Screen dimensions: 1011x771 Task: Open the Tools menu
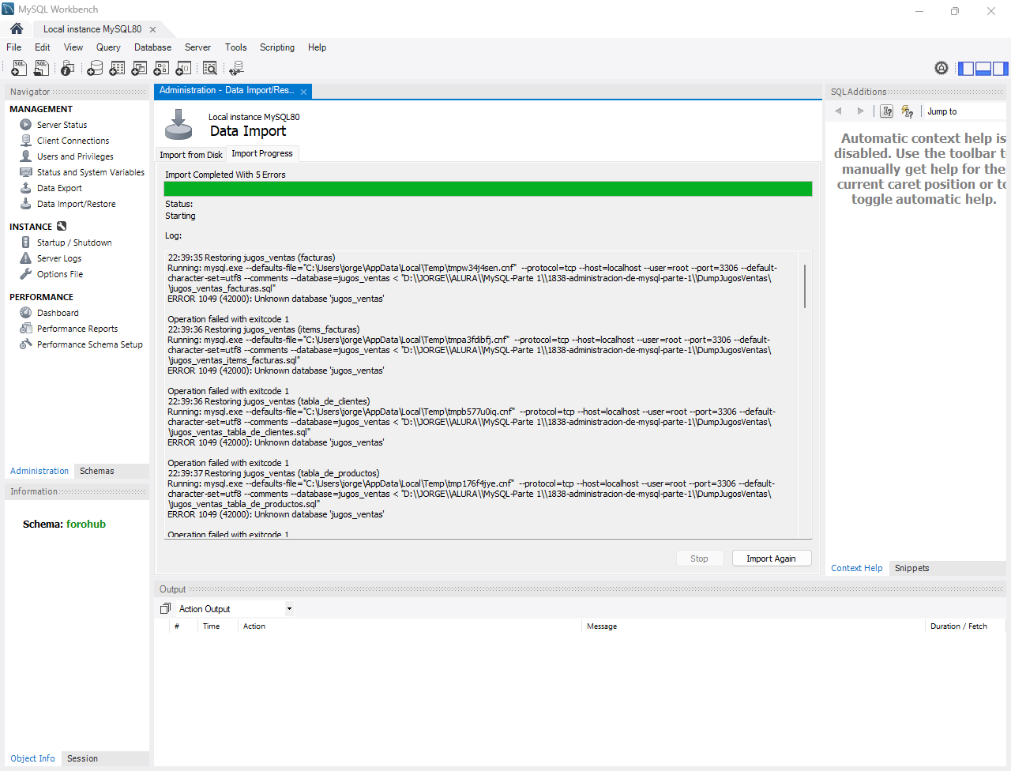[235, 47]
